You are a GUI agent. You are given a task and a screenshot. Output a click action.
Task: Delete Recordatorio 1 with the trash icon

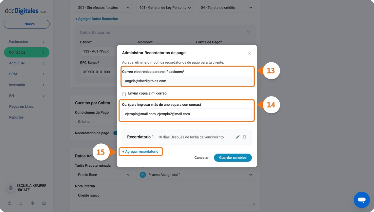[x=245, y=137]
